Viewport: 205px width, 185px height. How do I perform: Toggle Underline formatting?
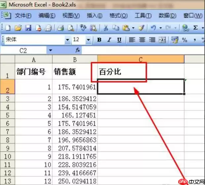pyautogui.click(x=119, y=40)
